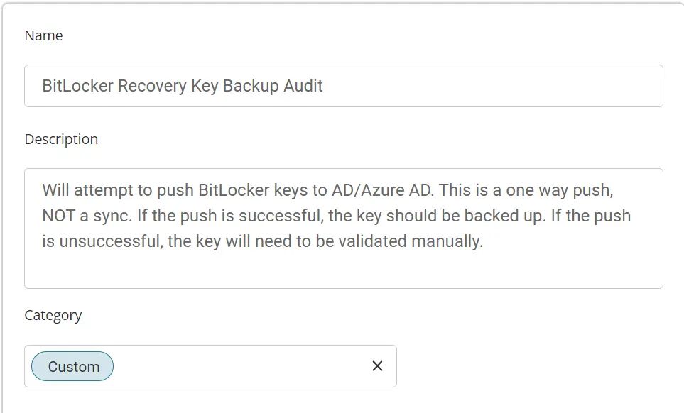Click the word BitLocker in the Name field

[77, 86]
